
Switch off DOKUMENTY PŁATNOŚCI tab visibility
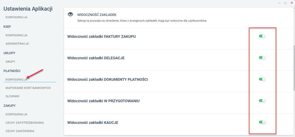tap(262, 79)
